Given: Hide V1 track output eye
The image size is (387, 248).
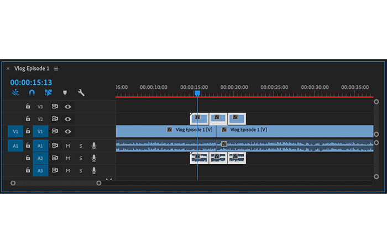Looking at the screenshot, I should 68,131.
